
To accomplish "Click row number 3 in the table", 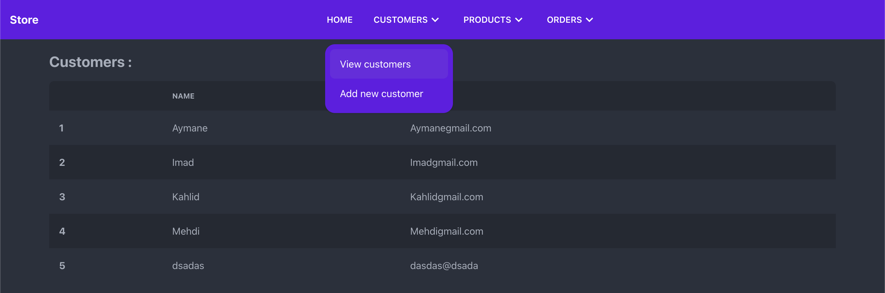I will click(x=62, y=197).
